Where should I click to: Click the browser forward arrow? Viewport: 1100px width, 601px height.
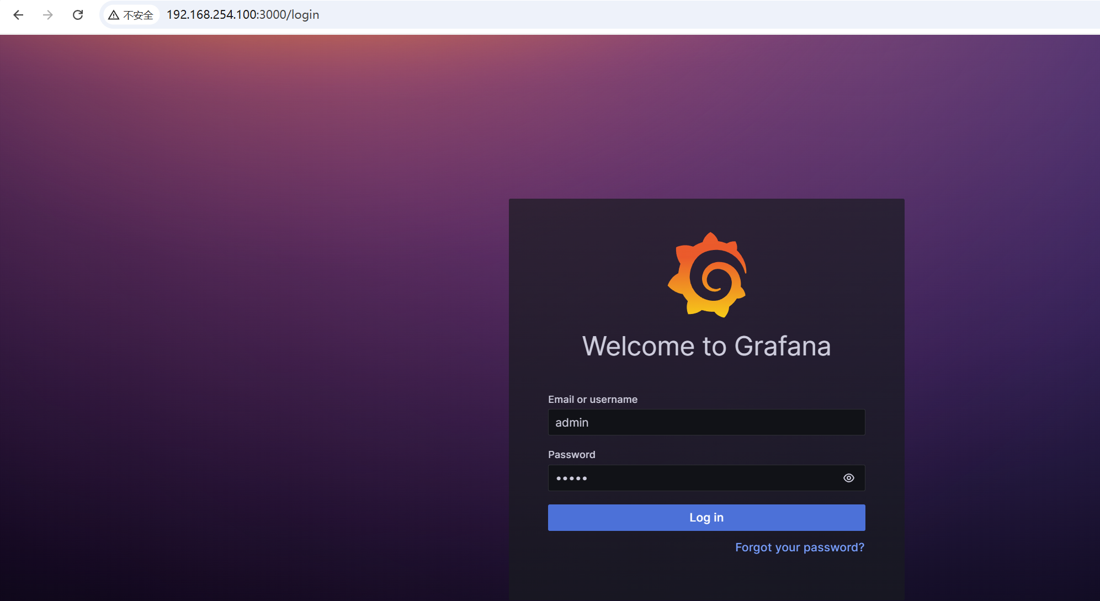(x=48, y=15)
